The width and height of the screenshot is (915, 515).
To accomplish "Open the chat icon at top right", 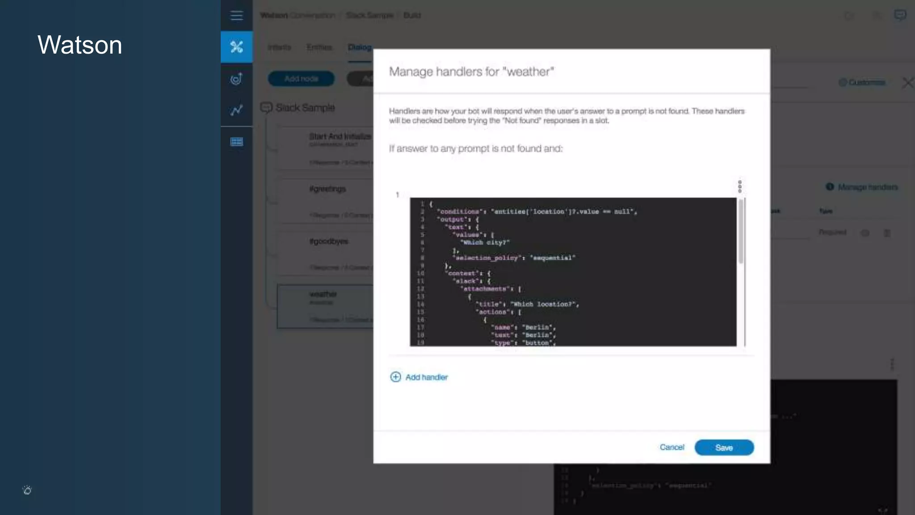I will [900, 15].
